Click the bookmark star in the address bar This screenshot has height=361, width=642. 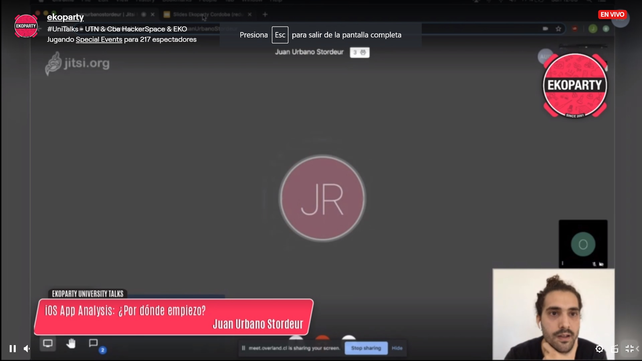click(558, 29)
